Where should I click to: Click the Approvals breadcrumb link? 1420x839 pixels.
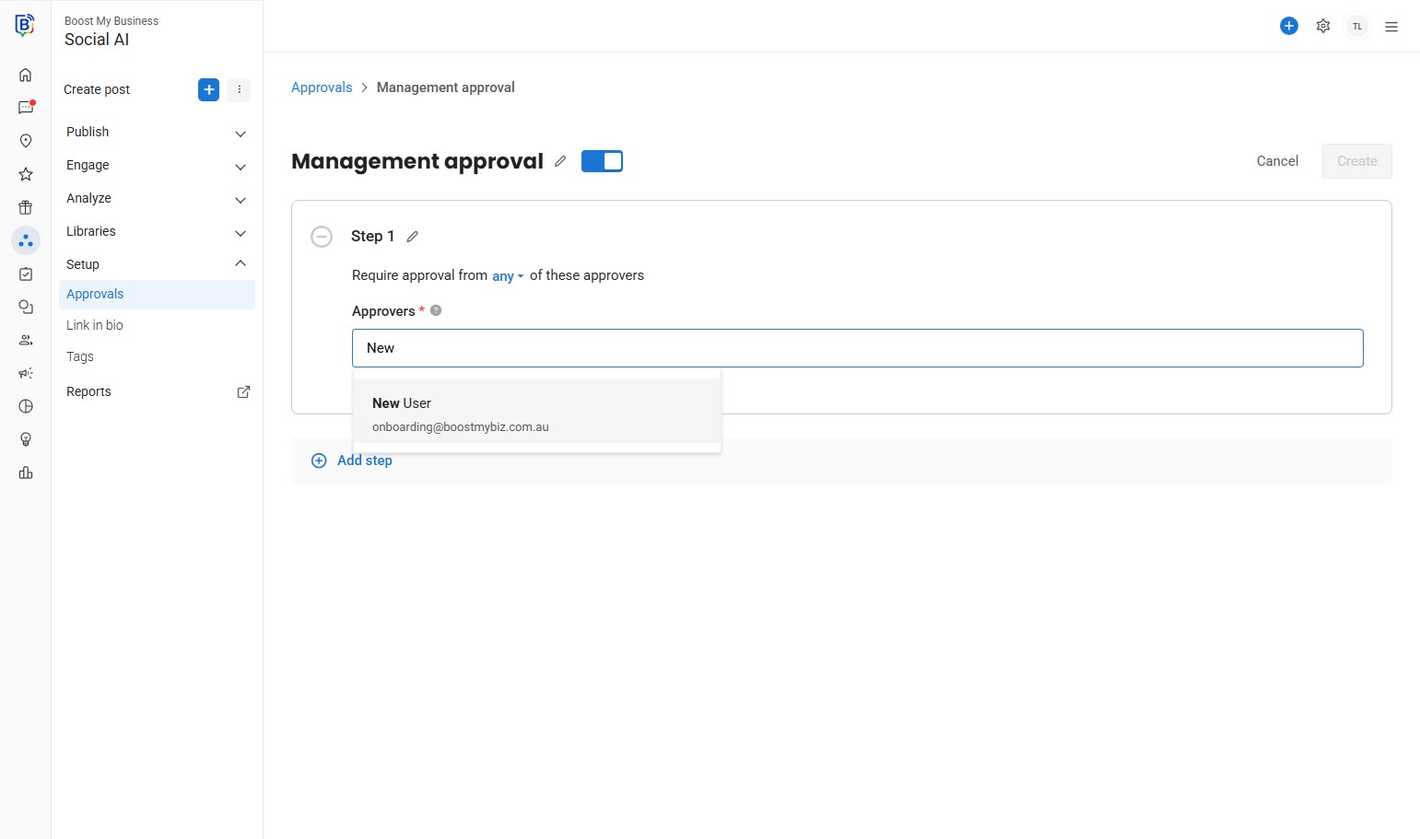click(322, 87)
